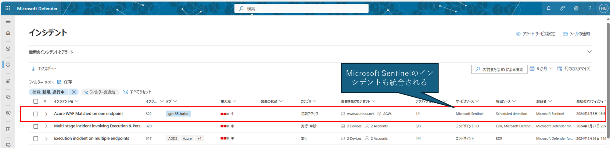The image size is (610, 148).
Task: Expand the Multi-stage incident row
Action: [x=46, y=126]
